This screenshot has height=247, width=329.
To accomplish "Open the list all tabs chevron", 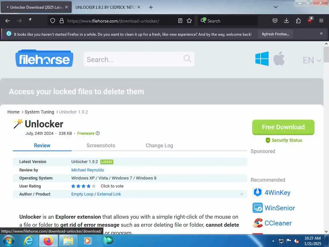I will (276, 7).
